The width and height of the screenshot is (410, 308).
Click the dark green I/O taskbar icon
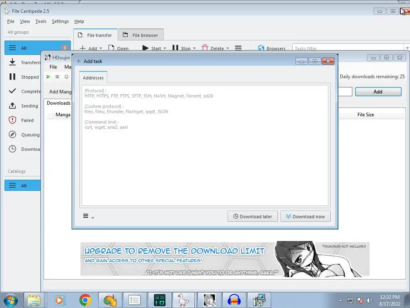(x=159, y=300)
